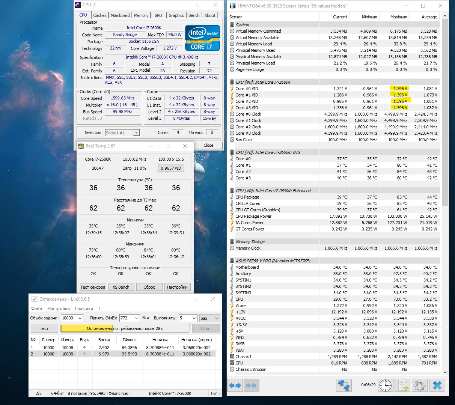Open LinX Настройки menu

pos(59,309)
